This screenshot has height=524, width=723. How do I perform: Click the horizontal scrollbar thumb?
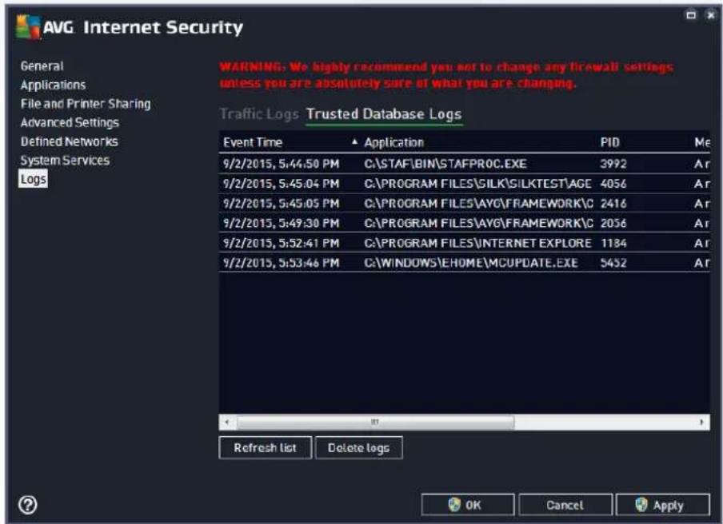(x=375, y=422)
